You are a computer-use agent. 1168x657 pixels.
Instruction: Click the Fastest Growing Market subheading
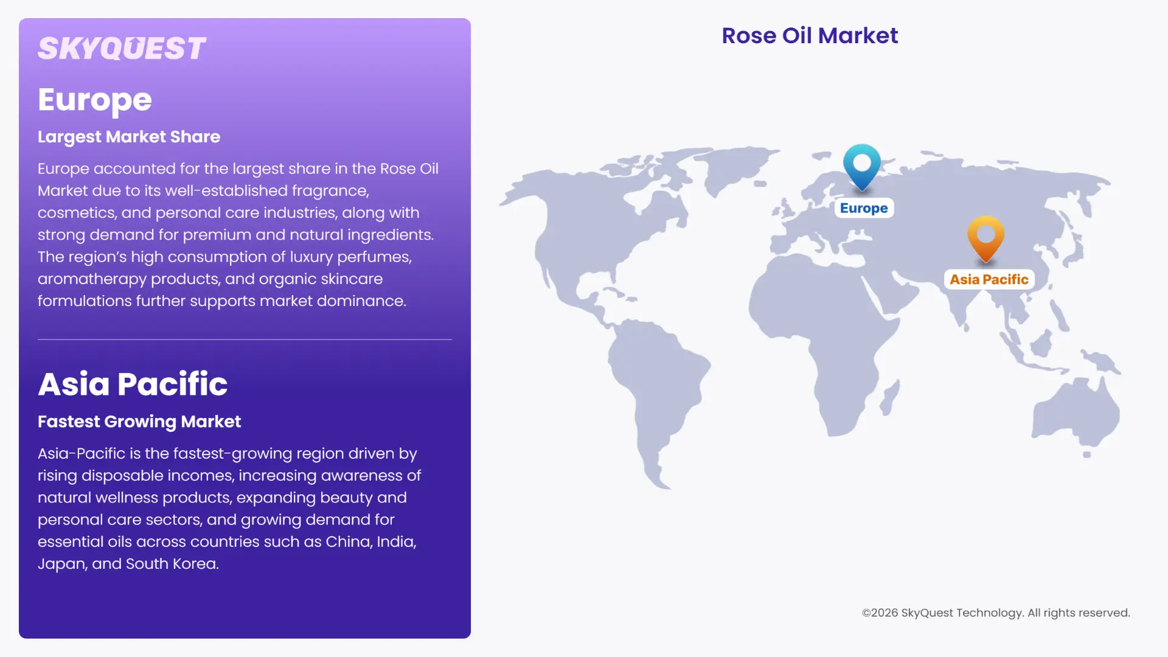[x=139, y=422]
